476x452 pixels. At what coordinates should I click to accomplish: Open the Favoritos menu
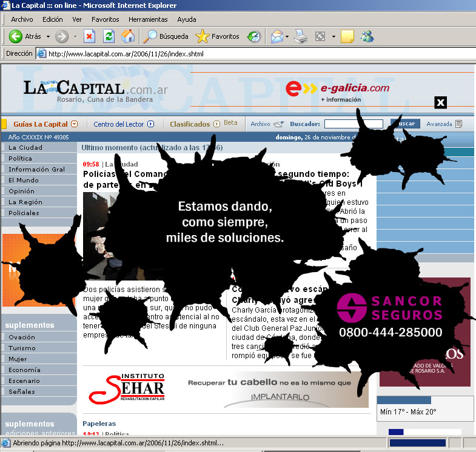coord(106,19)
